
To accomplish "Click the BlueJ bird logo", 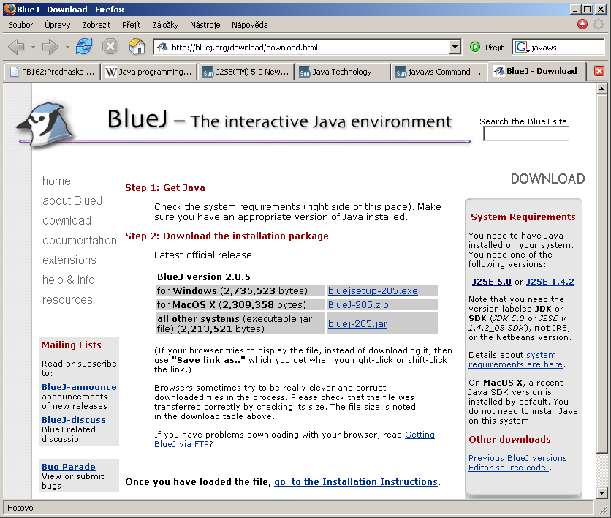I will click(46, 124).
